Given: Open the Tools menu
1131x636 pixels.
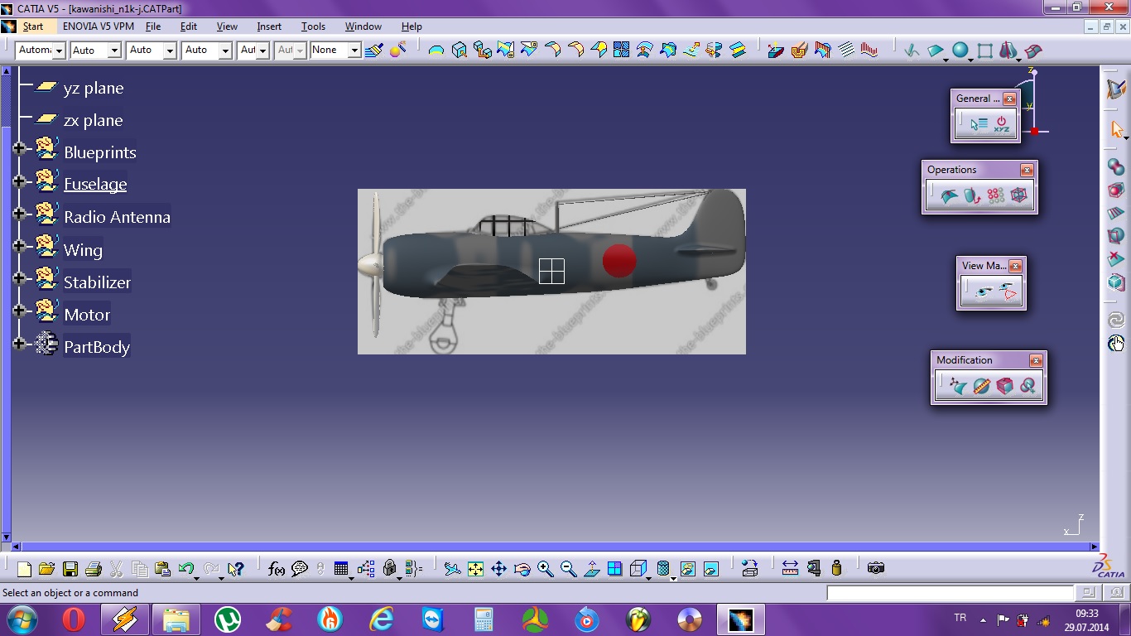Looking at the screenshot, I should point(313,26).
